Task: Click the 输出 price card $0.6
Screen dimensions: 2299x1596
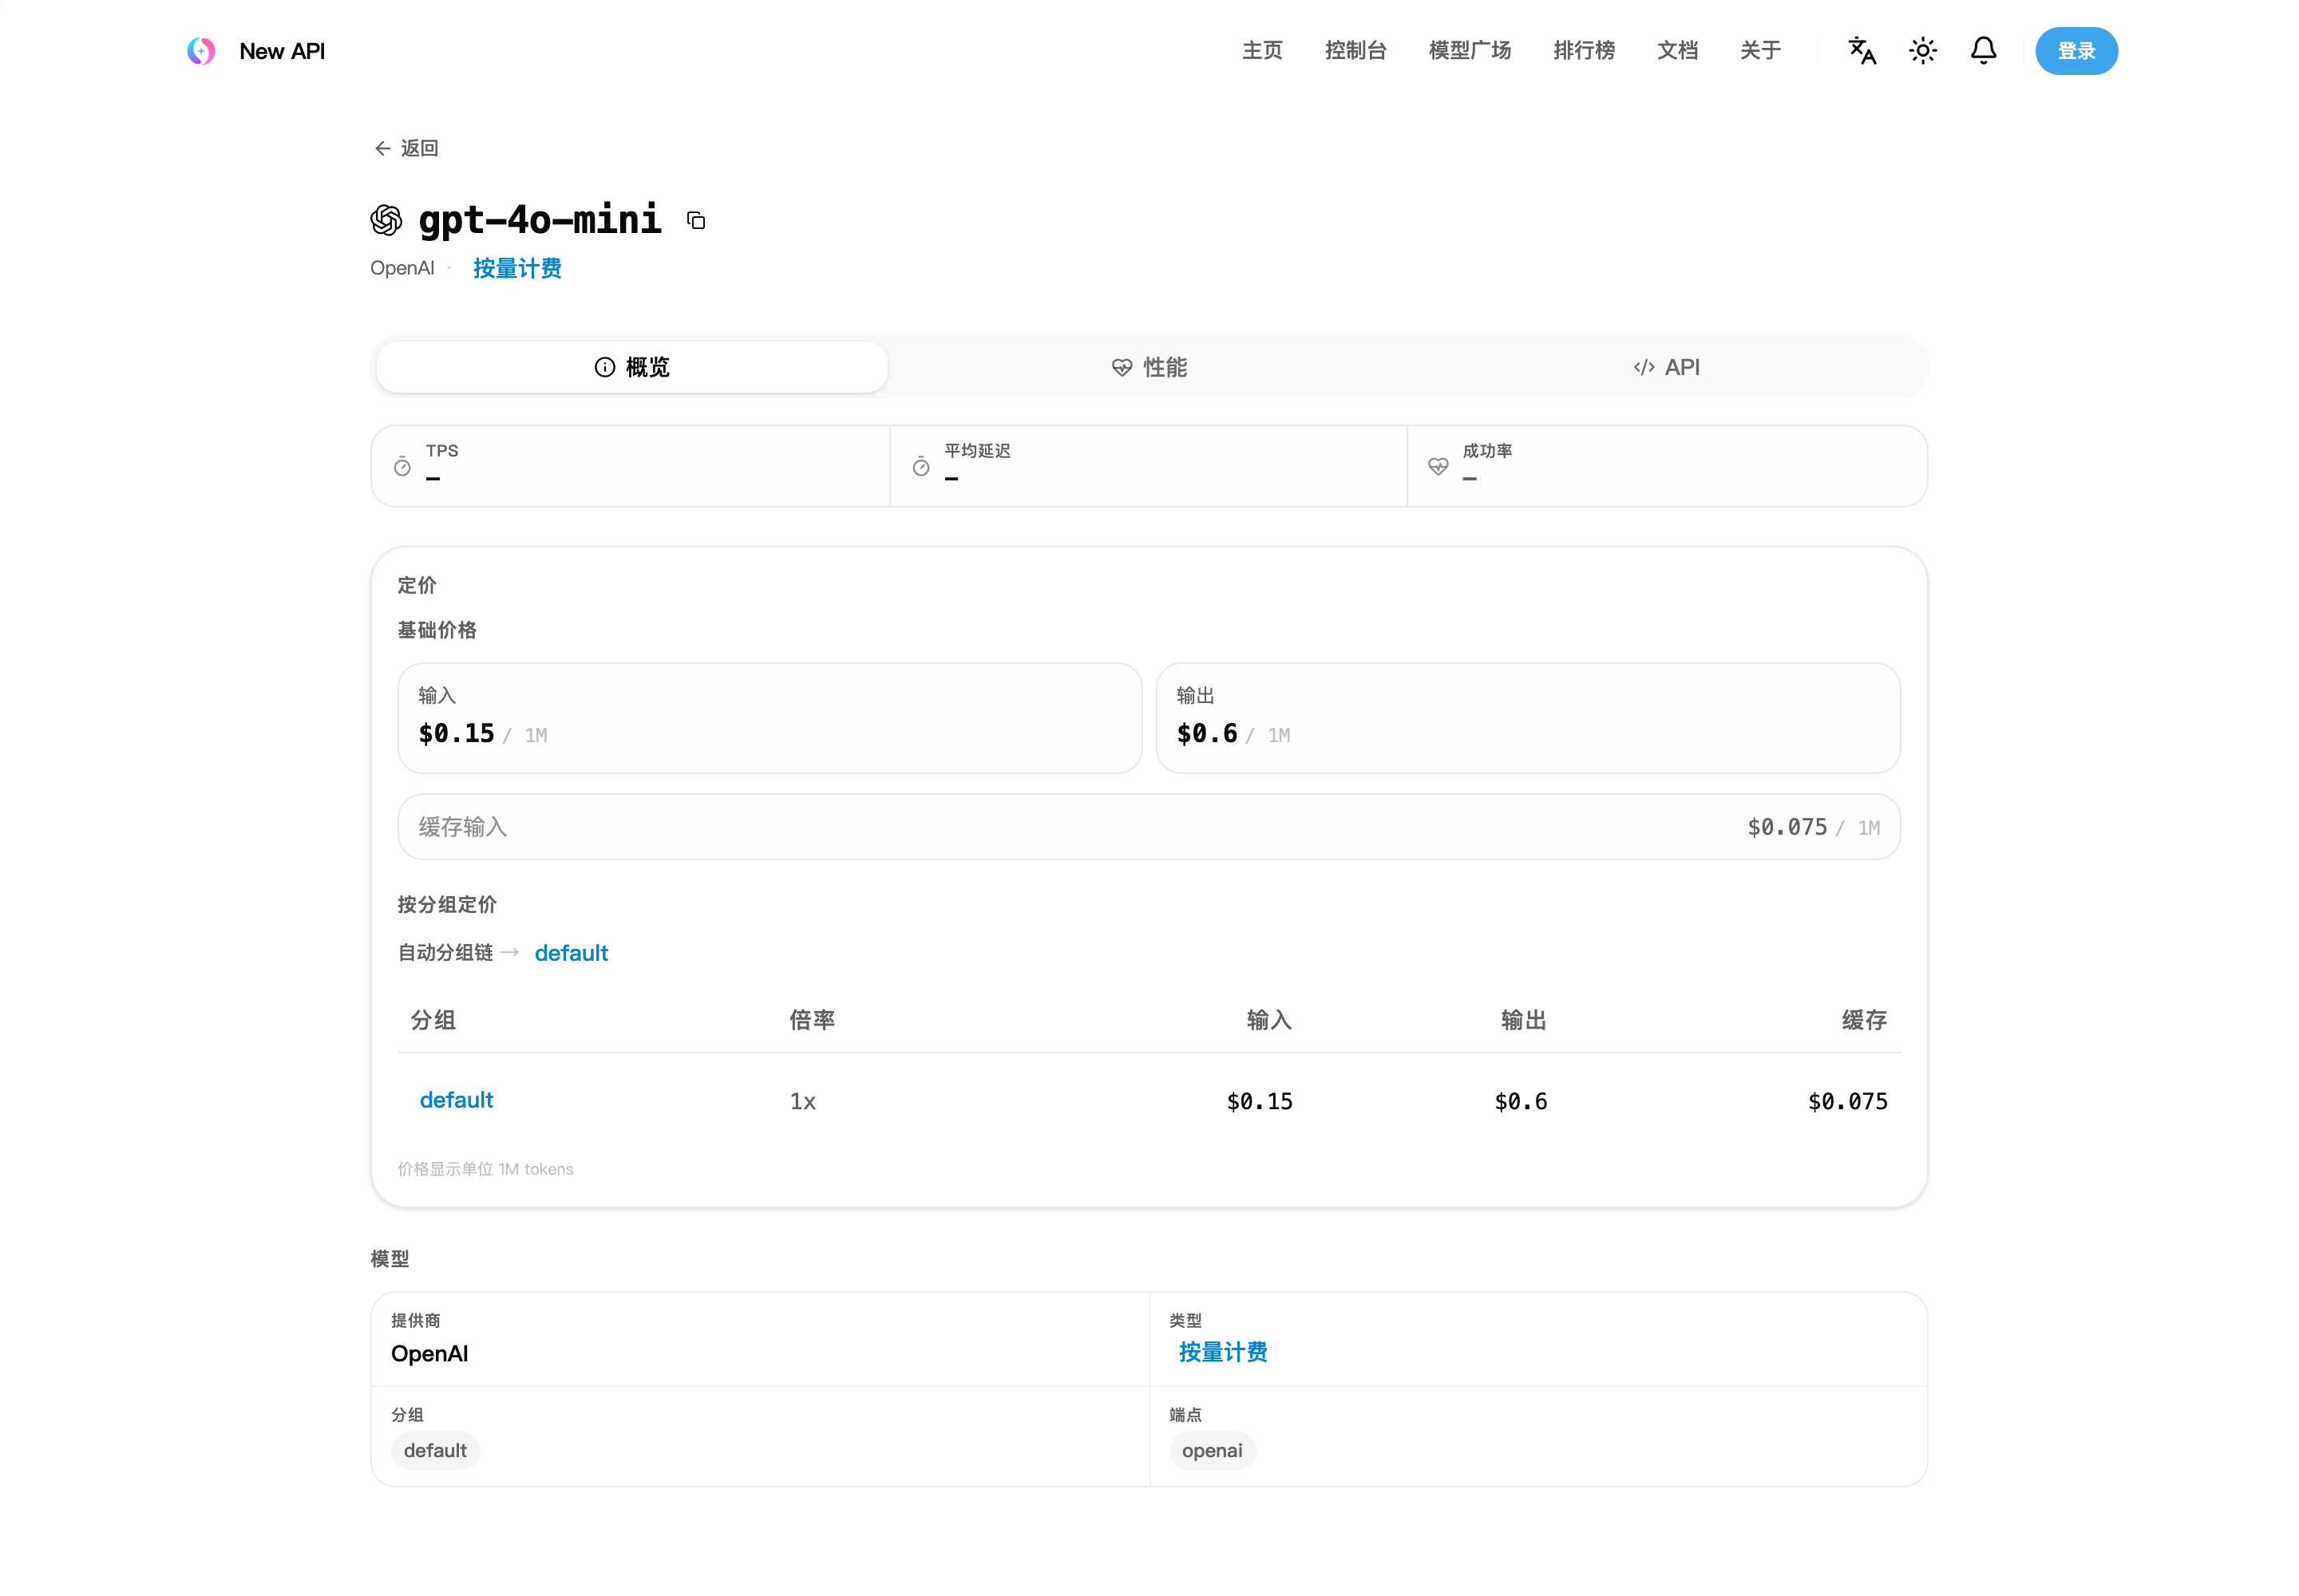Action: (1528, 718)
